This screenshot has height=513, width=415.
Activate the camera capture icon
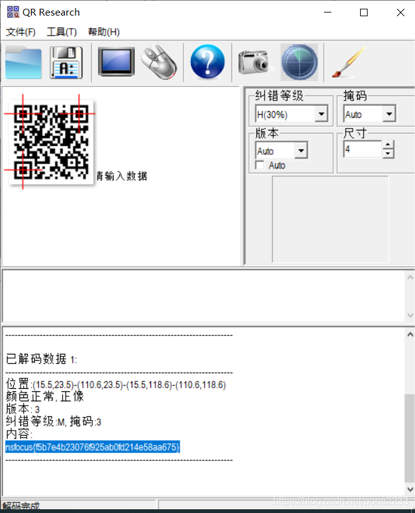[255, 62]
